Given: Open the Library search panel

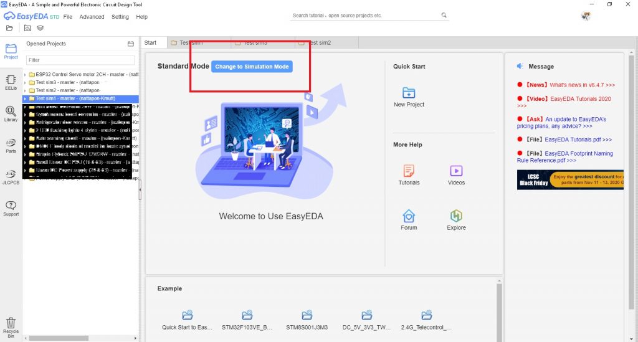Looking at the screenshot, I should (11, 114).
